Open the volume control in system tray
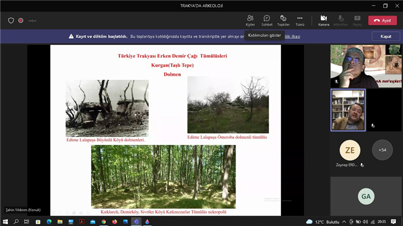403x226 pixels. pos(365,222)
